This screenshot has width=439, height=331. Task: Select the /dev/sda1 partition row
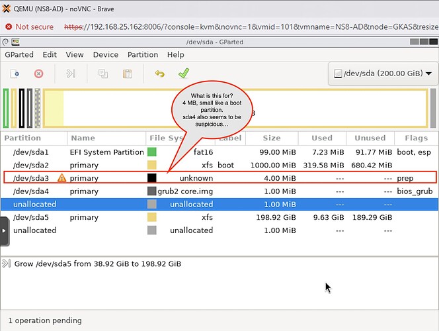tap(219, 152)
